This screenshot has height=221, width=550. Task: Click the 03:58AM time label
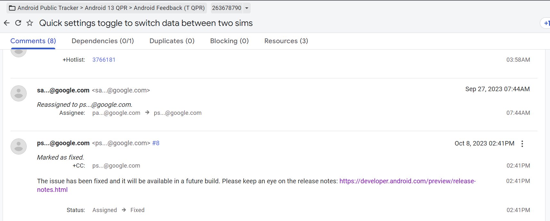click(x=518, y=60)
